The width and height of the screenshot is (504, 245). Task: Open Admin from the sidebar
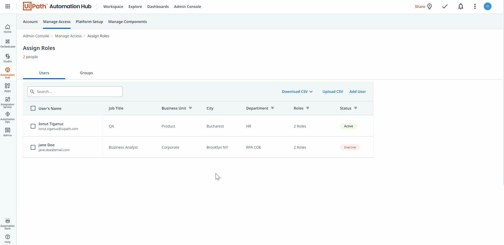[x=8, y=132]
